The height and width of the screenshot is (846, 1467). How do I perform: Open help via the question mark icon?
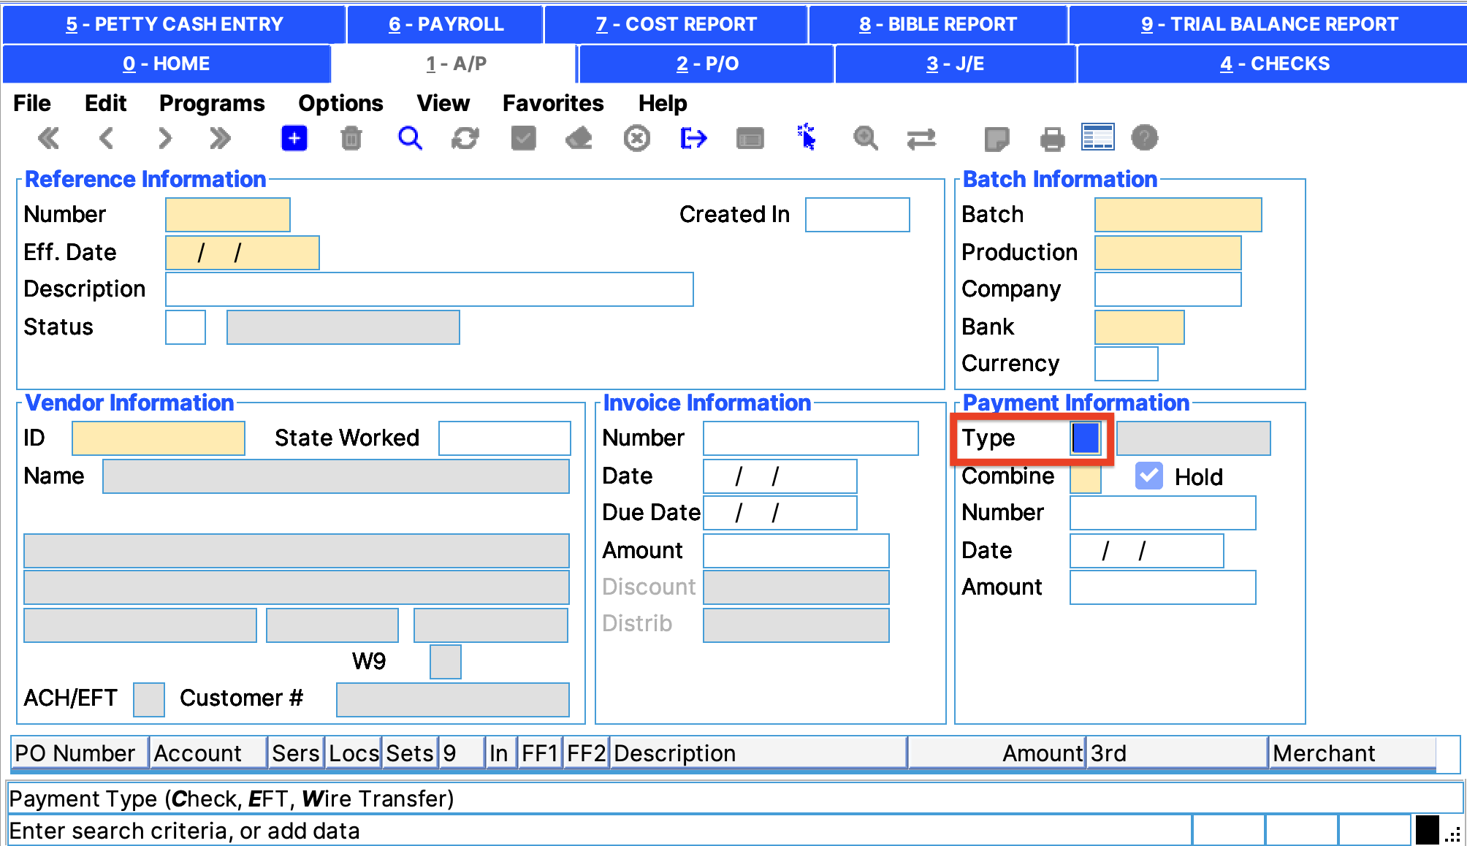pos(1145,138)
